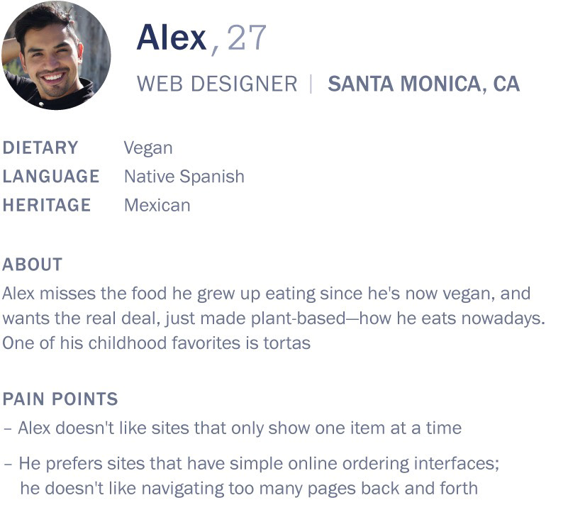Click the SANTA MONICA, CA location

coord(424,84)
